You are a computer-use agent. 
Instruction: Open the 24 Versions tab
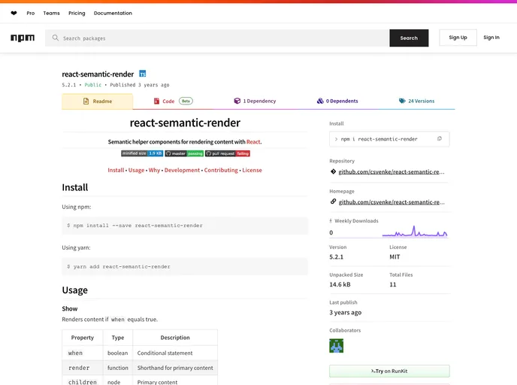417,101
